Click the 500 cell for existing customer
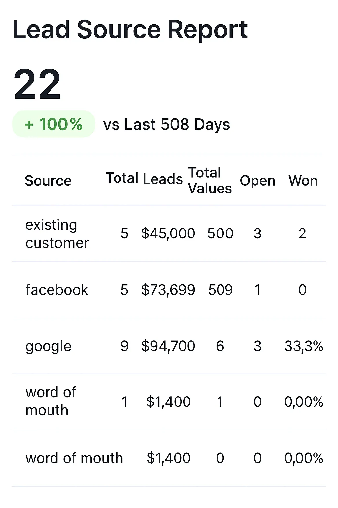Screen dimensions: 338x508 tap(220, 233)
